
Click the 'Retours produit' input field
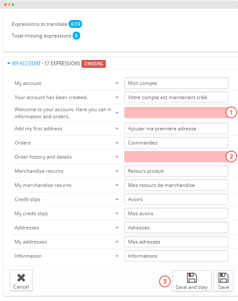coord(176,171)
